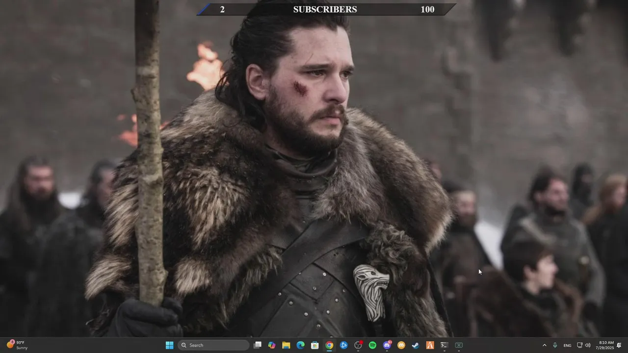Screen dimensions: 628x353
Task: Open the orange app icon beside Steam
Action: tap(430, 345)
